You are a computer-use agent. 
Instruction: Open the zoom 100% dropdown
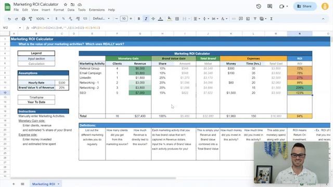click(x=42, y=19)
